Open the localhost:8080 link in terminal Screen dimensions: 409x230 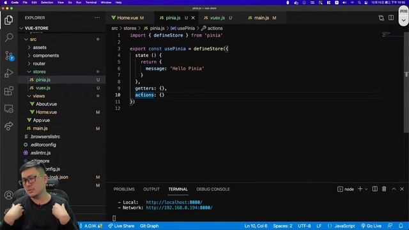174,202
